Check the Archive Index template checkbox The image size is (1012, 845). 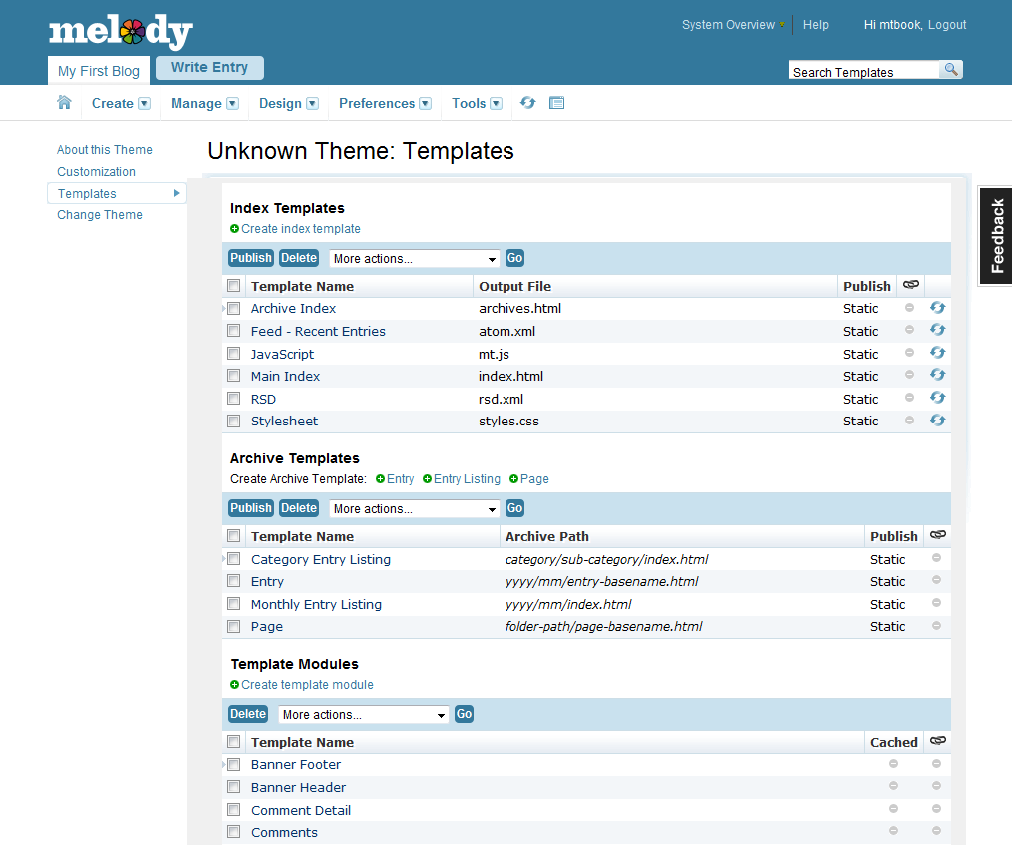(234, 309)
